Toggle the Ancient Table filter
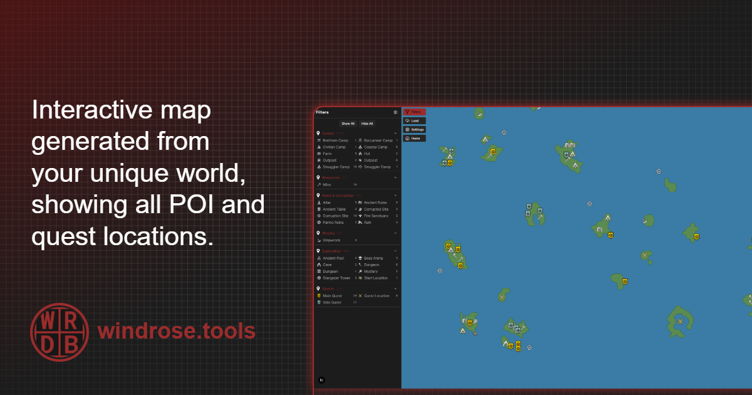This screenshot has width=752, height=395. tap(337, 209)
